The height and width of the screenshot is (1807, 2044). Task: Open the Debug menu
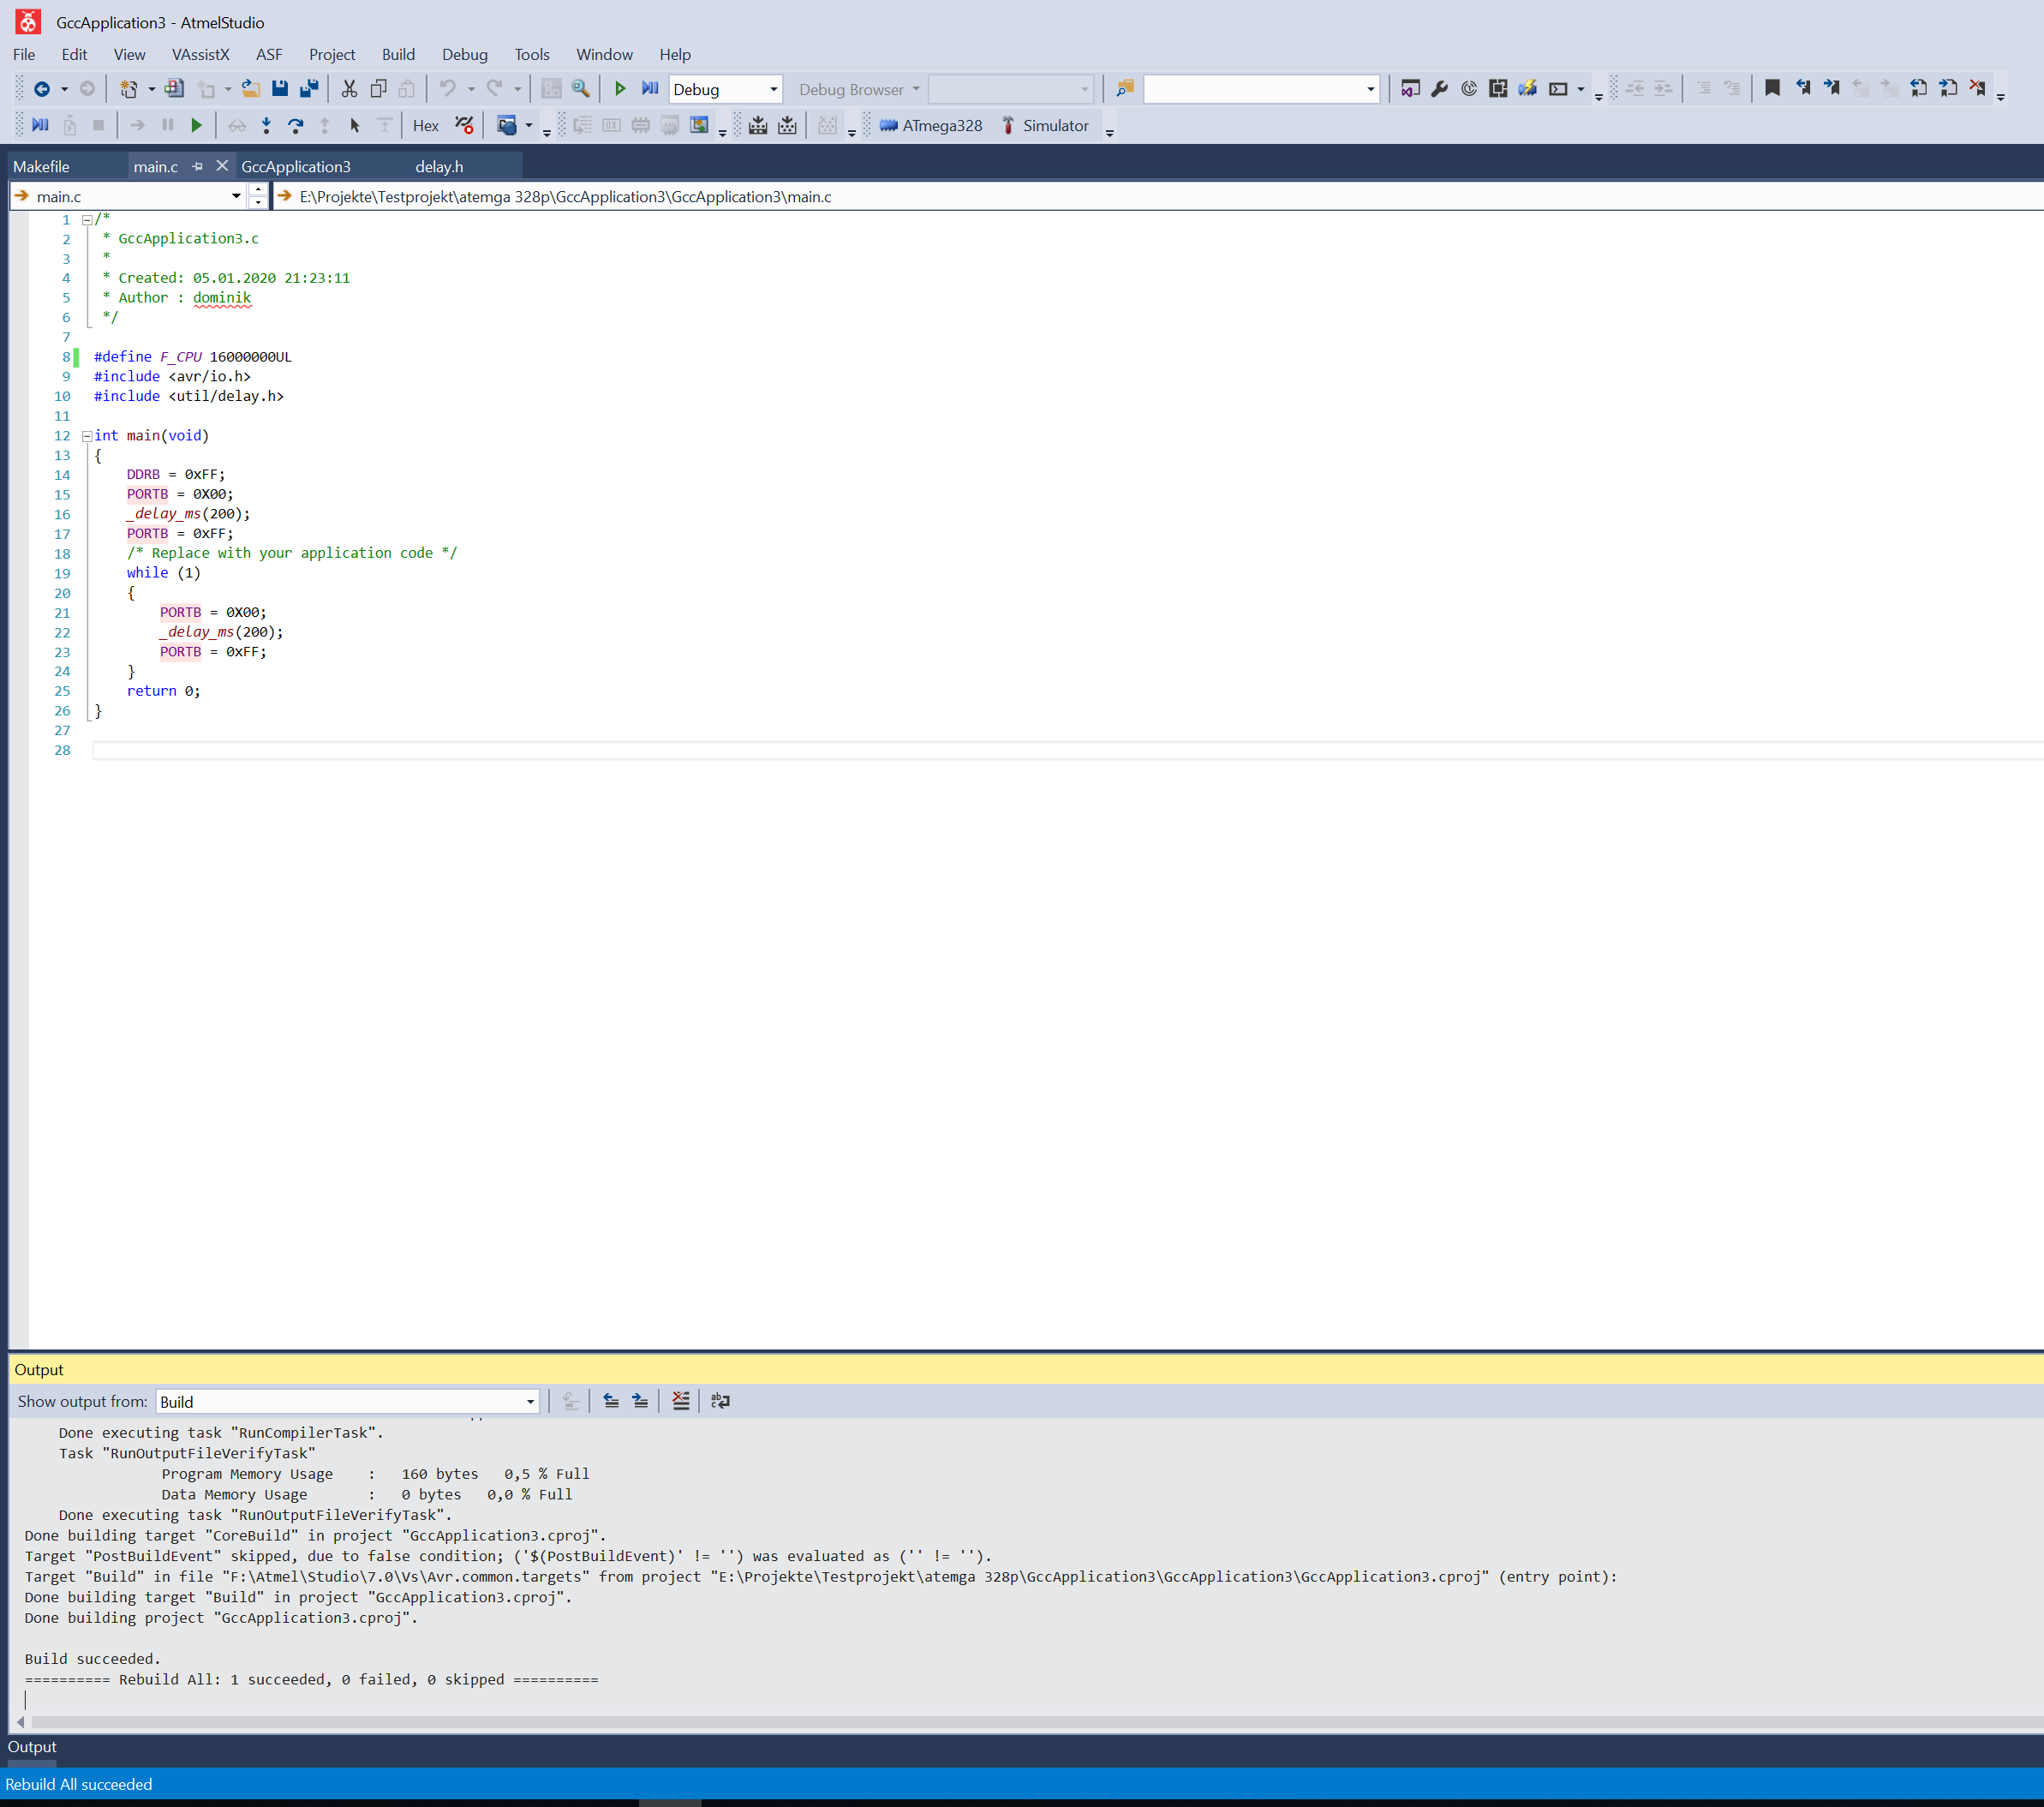465,54
